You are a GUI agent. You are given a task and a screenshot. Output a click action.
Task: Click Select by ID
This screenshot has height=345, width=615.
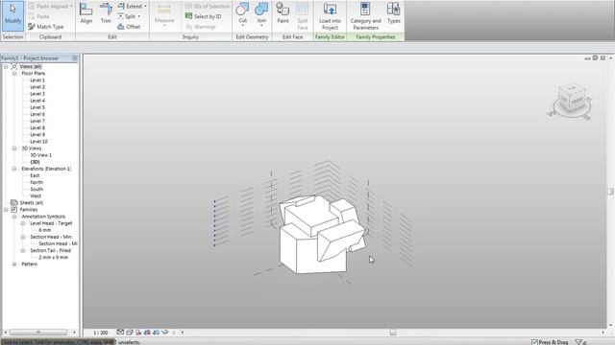pyautogui.click(x=203, y=16)
